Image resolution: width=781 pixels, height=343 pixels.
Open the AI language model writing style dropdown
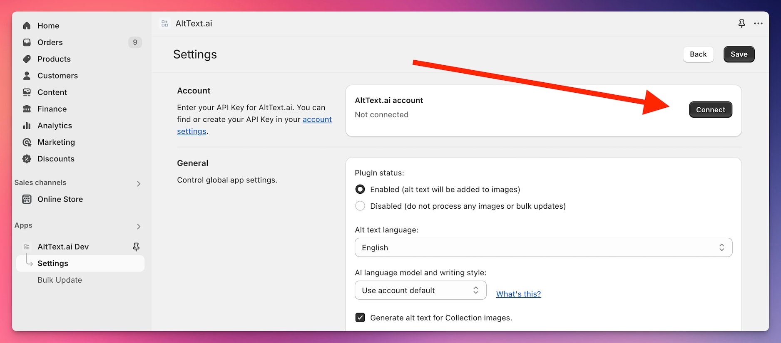420,290
